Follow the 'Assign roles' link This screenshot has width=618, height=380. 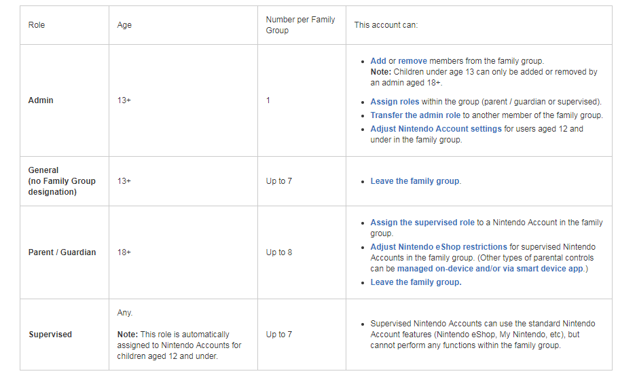pos(395,102)
